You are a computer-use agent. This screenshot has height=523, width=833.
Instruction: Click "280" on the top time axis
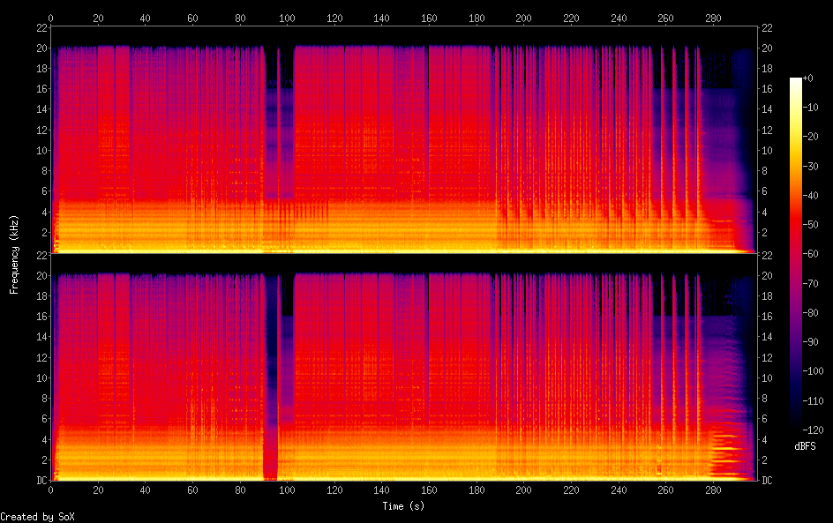tap(713, 18)
